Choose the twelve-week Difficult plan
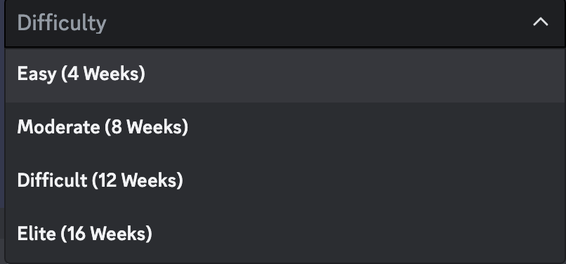566x264 pixels. click(285, 180)
